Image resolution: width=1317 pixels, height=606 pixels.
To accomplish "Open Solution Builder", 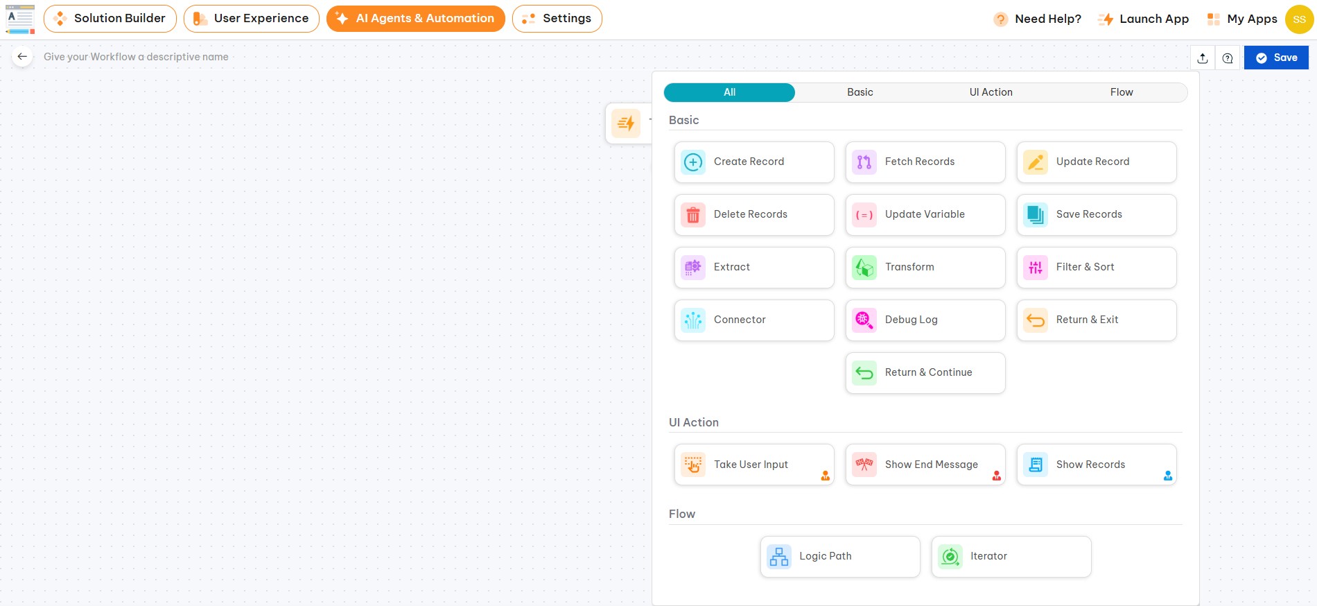I will pos(110,19).
